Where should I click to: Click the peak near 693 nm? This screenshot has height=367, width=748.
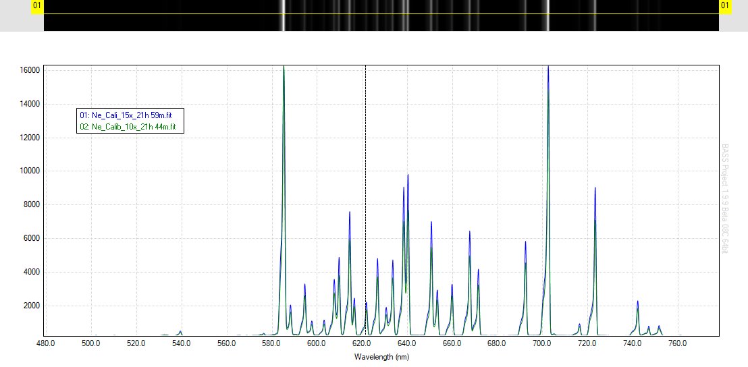click(525, 244)
